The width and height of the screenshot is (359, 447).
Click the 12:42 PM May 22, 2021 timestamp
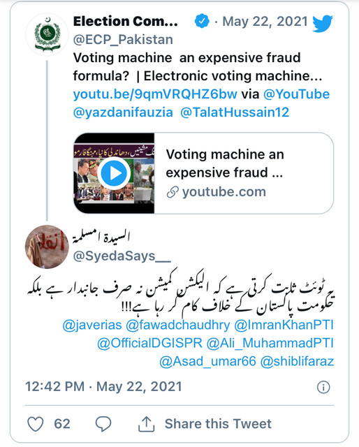[103, 387]
